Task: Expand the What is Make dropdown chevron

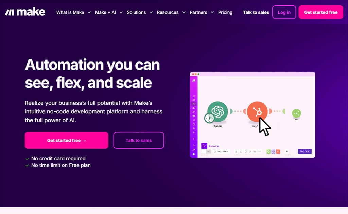Action: click(x=89, y=12)
